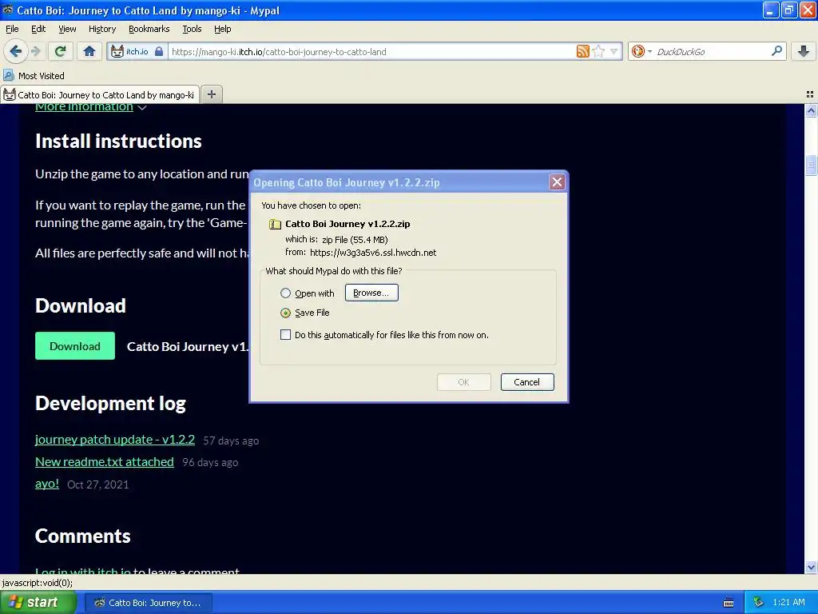Image resolution: width=818 pixels, height=614 pixels.
Task: Click the forward navigation arrow
Action: pyautogui.click(x=35, y=51)
